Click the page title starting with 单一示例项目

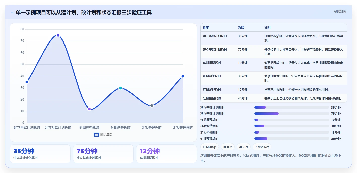point(84,12)
